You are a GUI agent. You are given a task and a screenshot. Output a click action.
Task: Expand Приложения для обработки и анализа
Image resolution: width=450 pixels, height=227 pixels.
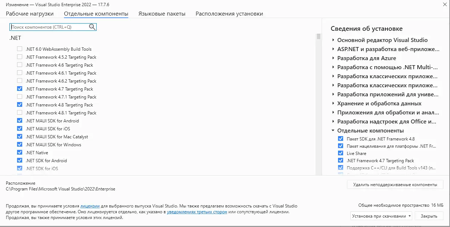(x=333, y=113)
